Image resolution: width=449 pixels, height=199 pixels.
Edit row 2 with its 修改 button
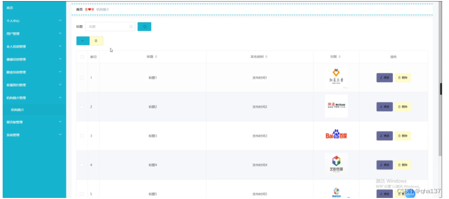point(384,107)
